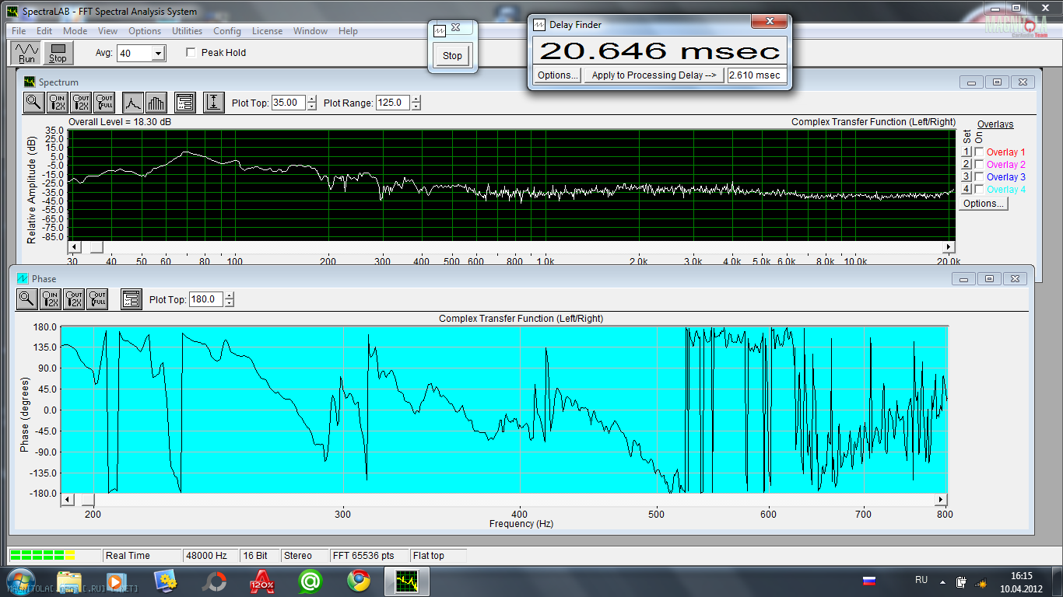Click the Stop toolbar button next to Run
Screen dimensions: 1063x597
pyautogui.click(x=58, y=53)
